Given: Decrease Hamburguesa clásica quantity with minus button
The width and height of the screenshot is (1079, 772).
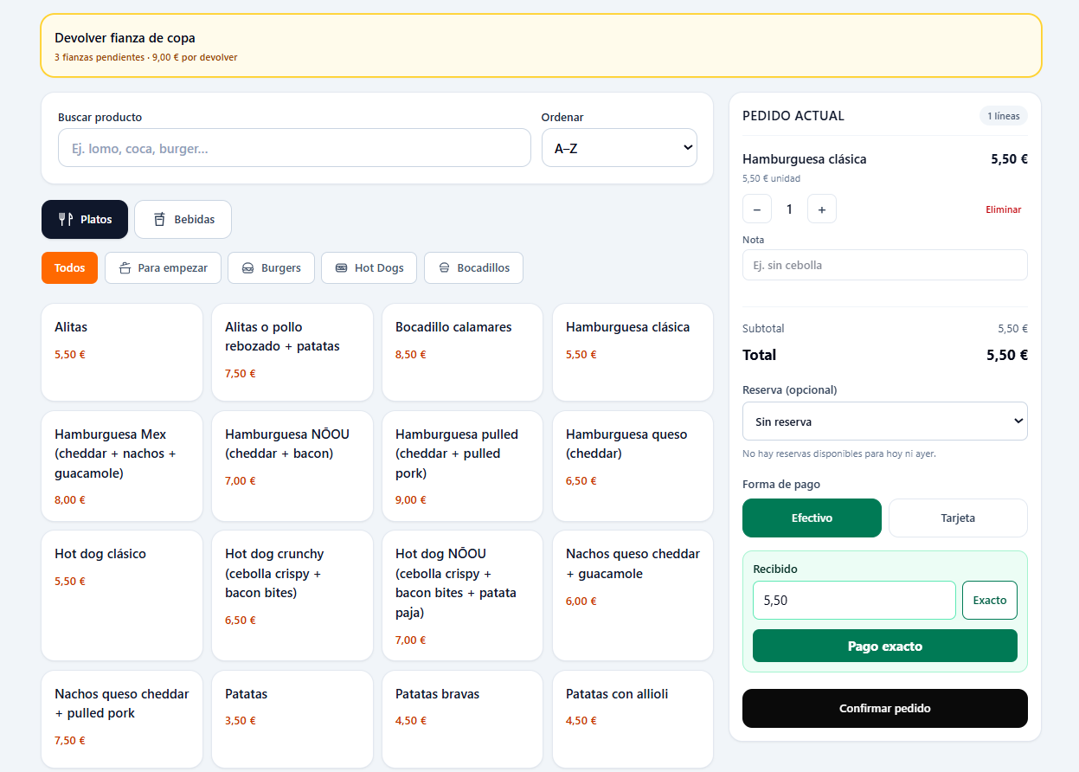Looking at the screenshot, I should (x=757, y=209).
